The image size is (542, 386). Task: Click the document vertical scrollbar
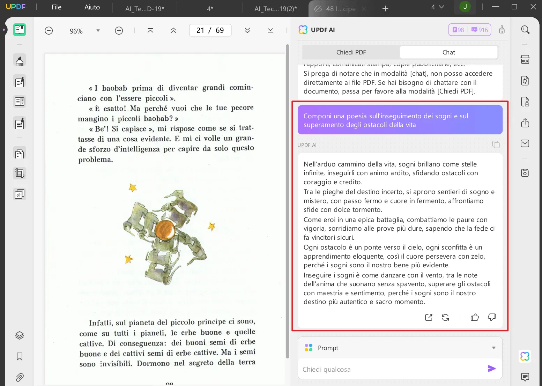(x=288, y=201)
